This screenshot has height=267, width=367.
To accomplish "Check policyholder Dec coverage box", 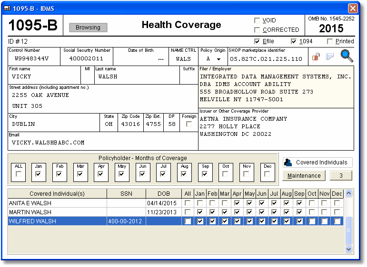I will point(267,174).
